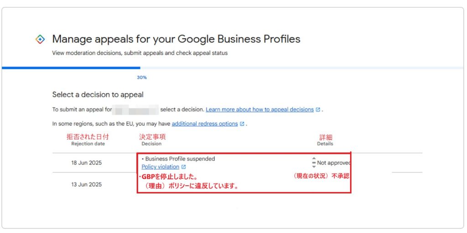Open Learn more about how to appeal decisions
The height and width of the screenshot is (233, 467).
(259, 109)
